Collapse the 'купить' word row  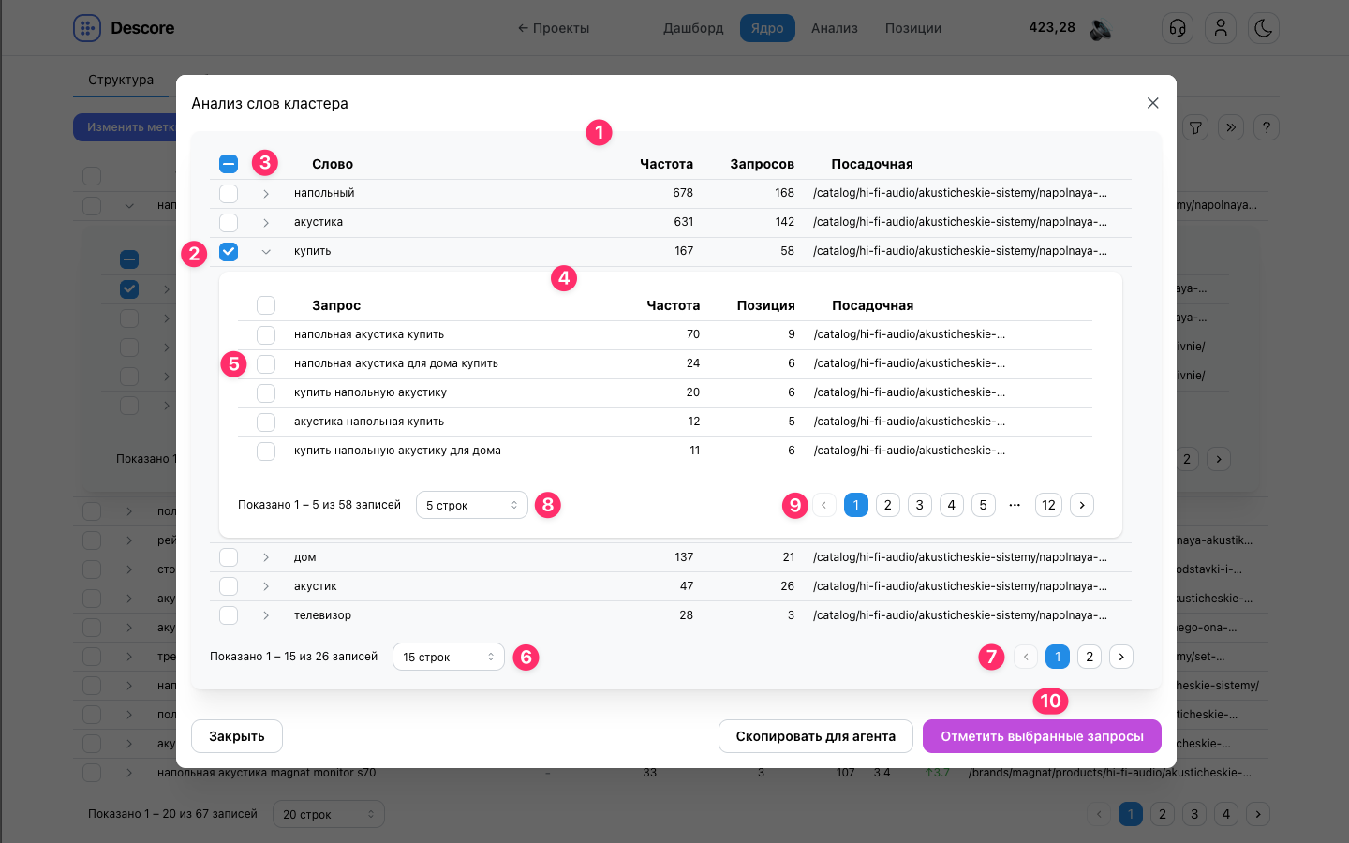(266, 252)
